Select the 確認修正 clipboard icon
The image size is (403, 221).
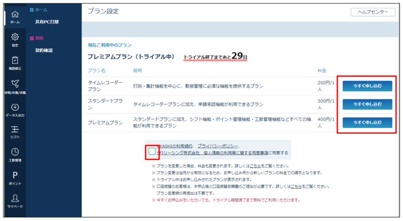tap(15, 62)
